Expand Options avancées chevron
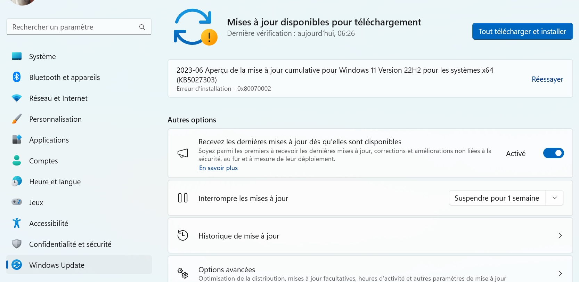The height and width of the screenshot is (282, 579). [x=560, y=273]
